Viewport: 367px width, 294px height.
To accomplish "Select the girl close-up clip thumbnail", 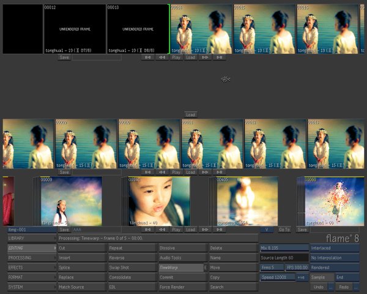I will (158, 202).
